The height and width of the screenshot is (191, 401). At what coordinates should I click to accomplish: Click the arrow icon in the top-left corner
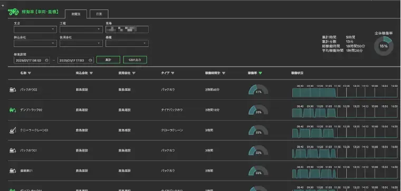3,5
